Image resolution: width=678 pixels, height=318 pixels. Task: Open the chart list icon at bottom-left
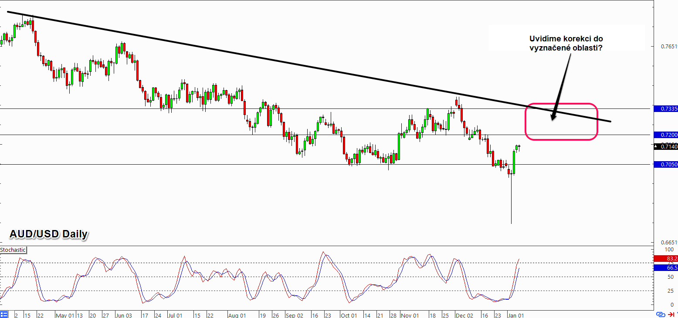point(4,315)
